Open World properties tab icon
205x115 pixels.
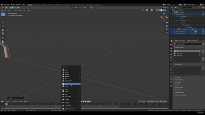click(171, 60)
